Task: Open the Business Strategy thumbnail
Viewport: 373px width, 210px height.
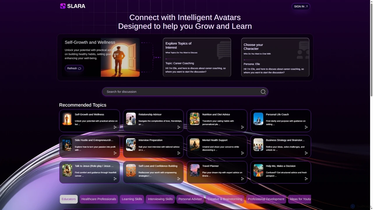Action: pos(258,145)
